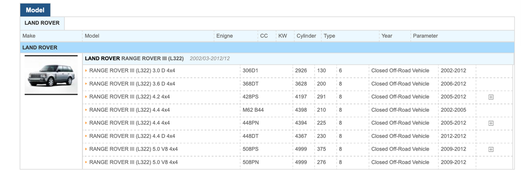
Task: Expand parameters for the 508PS engine row
Action: (x=491, y=149)
